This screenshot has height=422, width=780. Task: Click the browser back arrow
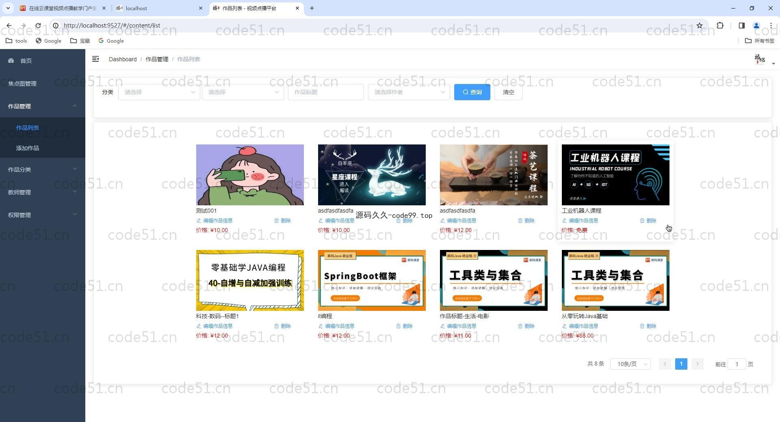tap(9, 26)
